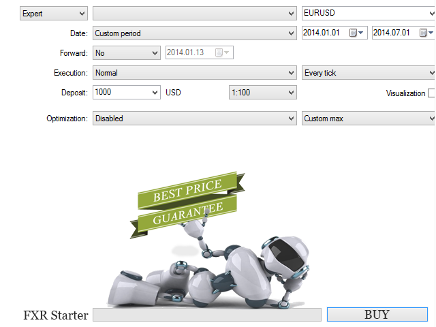The width and height of the screenshot is (436, 327).
Task: Open the Custom max criterion dropdown
Action: tap(369, 118)
